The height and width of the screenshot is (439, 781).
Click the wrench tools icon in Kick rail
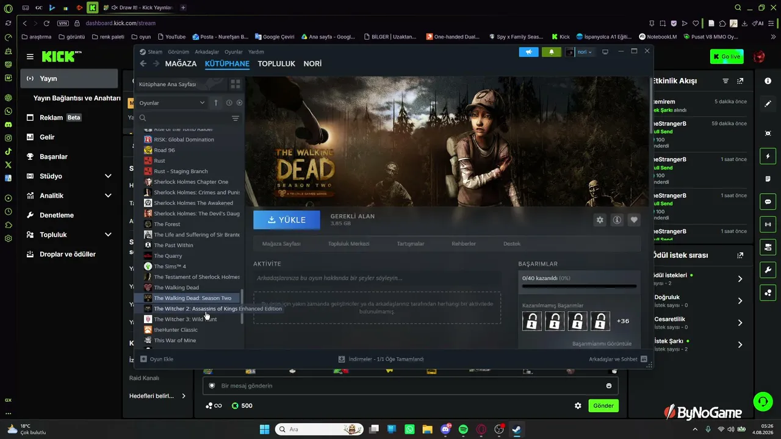768,270
